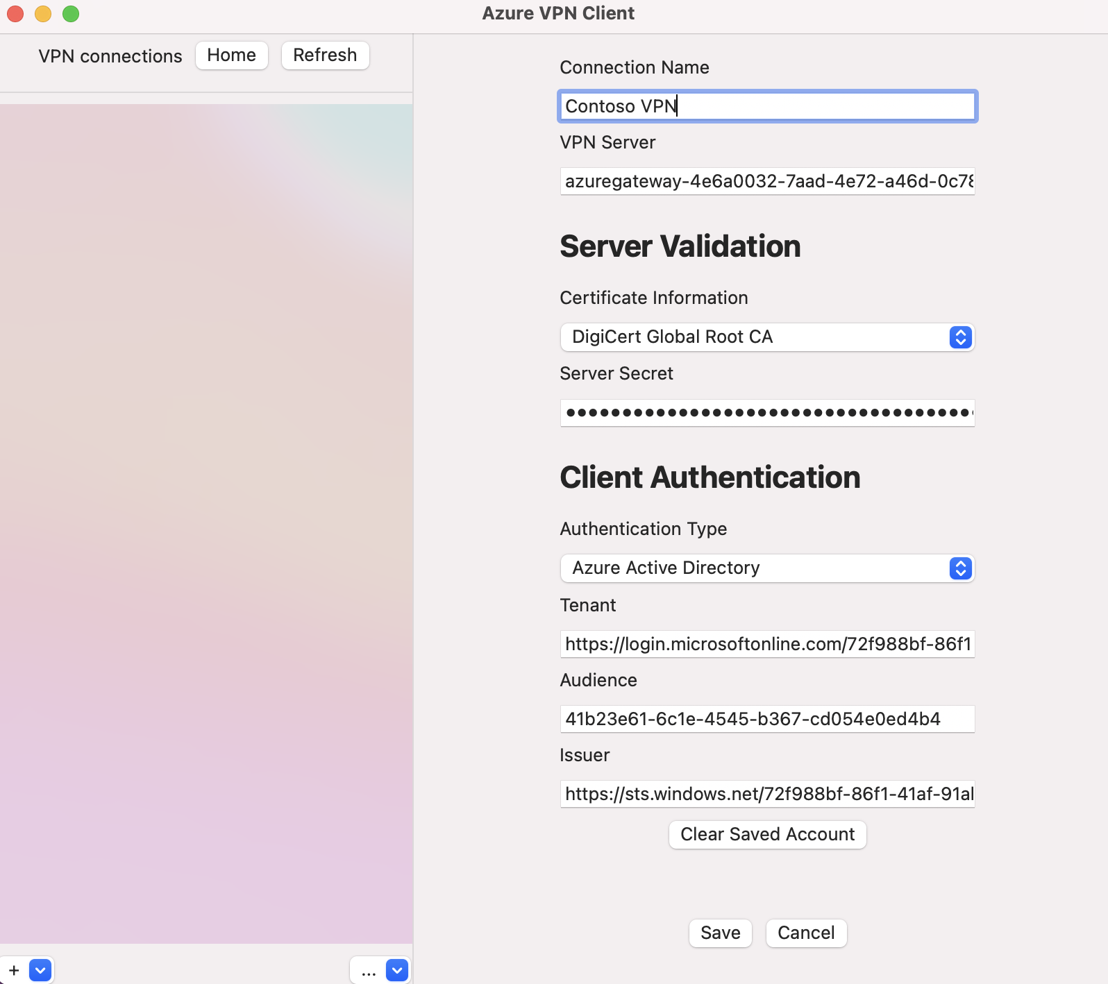Minimize the window with the yellow button
The image size is (1108, 984).
43,14
